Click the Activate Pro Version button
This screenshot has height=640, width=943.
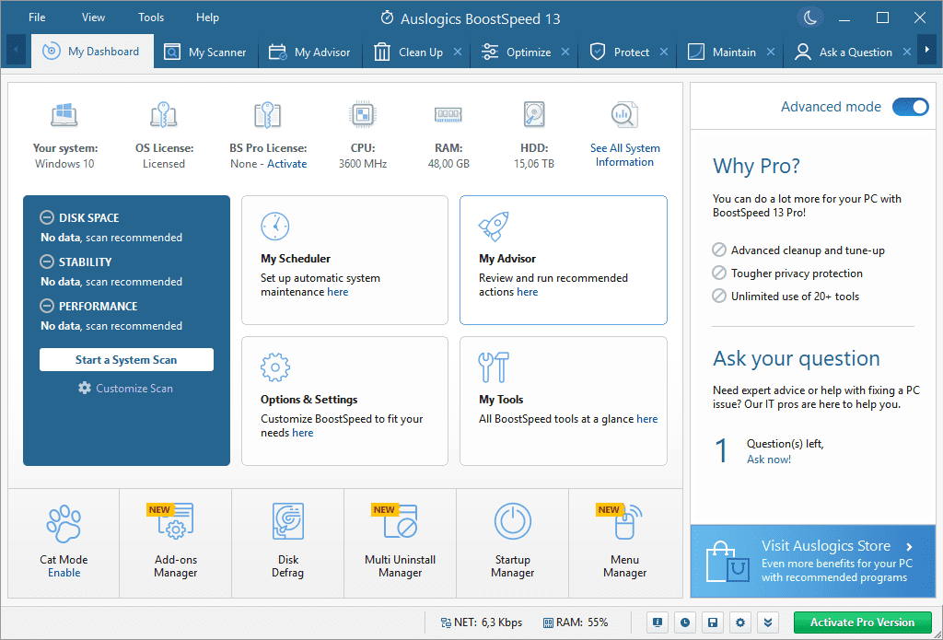coord(862,623)
